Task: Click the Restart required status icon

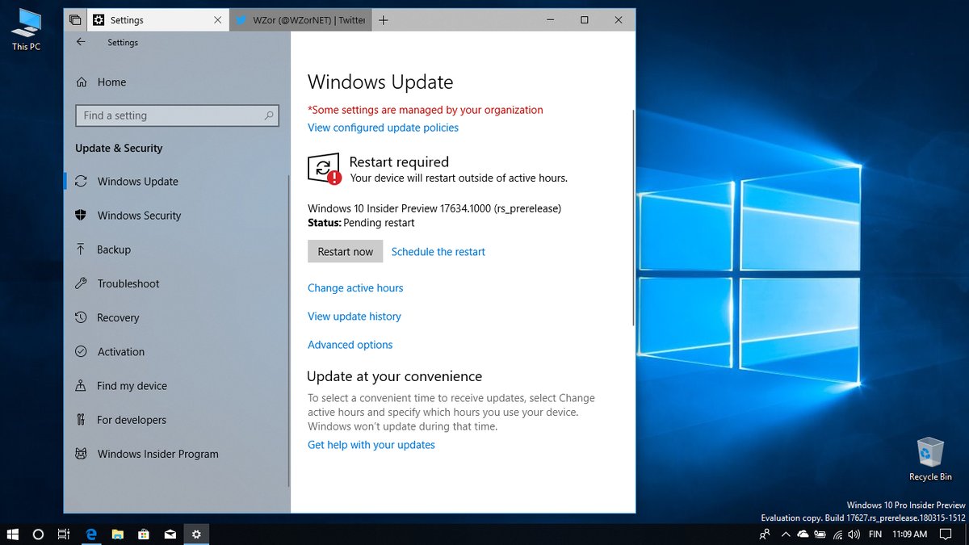Action: click(x=324, y=169)
